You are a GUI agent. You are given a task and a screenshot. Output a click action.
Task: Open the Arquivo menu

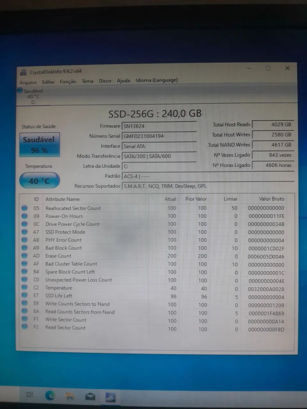(28, 82)
